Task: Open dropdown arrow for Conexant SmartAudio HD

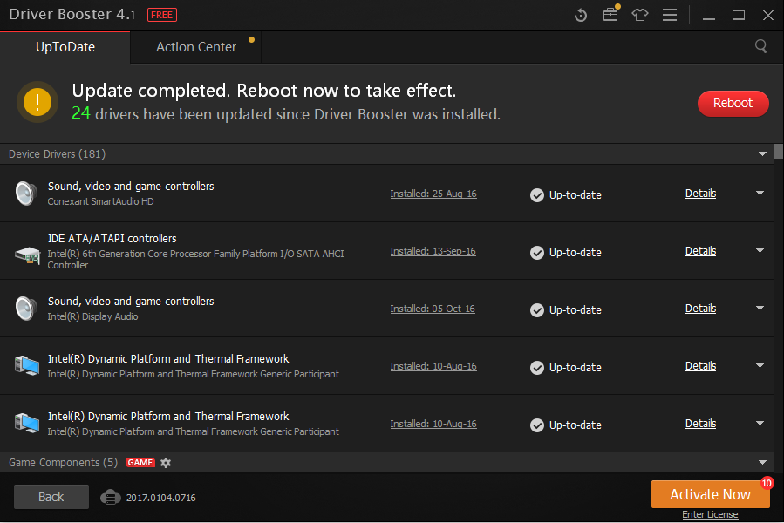Action: (x=760, y=194)
